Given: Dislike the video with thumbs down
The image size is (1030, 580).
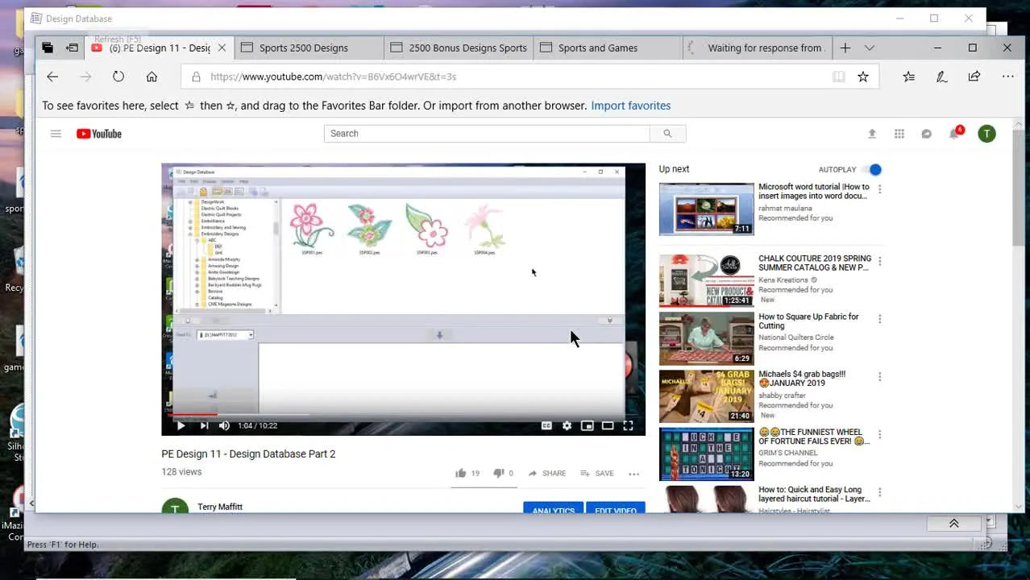Looking at the screenshot, I should (x=498, y=474).
